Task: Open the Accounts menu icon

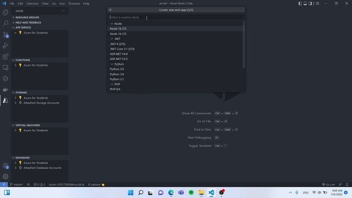Action: [5, 166]
